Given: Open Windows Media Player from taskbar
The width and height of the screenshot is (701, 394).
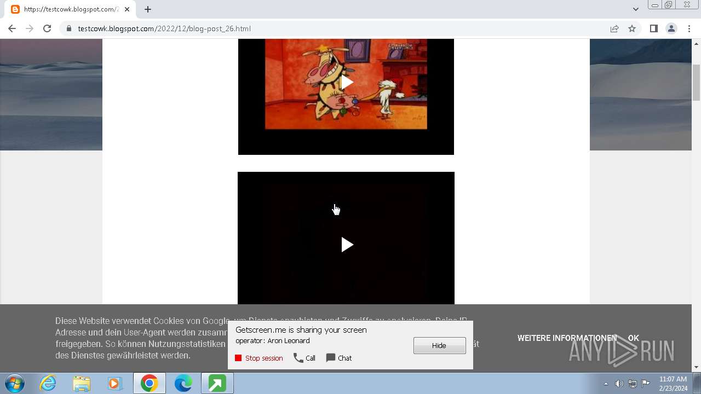Looking at the screenshot, I should 115,384.
